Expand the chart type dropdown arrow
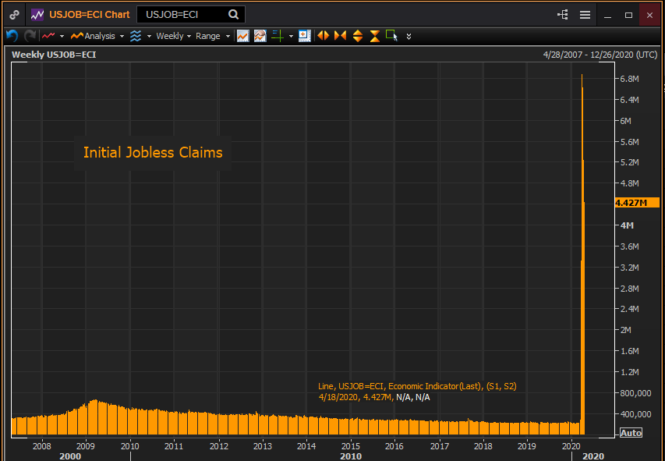Image resolution: width=665 pixels, height=461 pixels. [62, 37]
